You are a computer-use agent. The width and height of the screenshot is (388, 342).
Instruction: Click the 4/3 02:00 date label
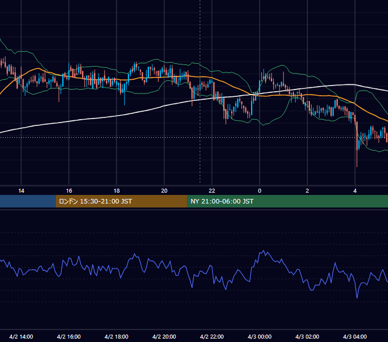307,336
